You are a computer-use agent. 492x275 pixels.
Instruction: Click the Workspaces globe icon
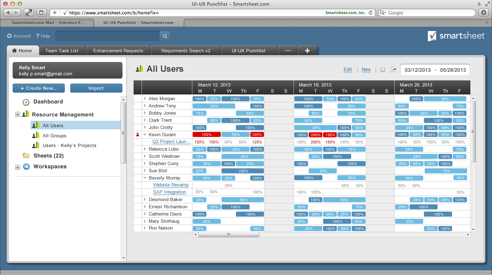pos(26,167)
